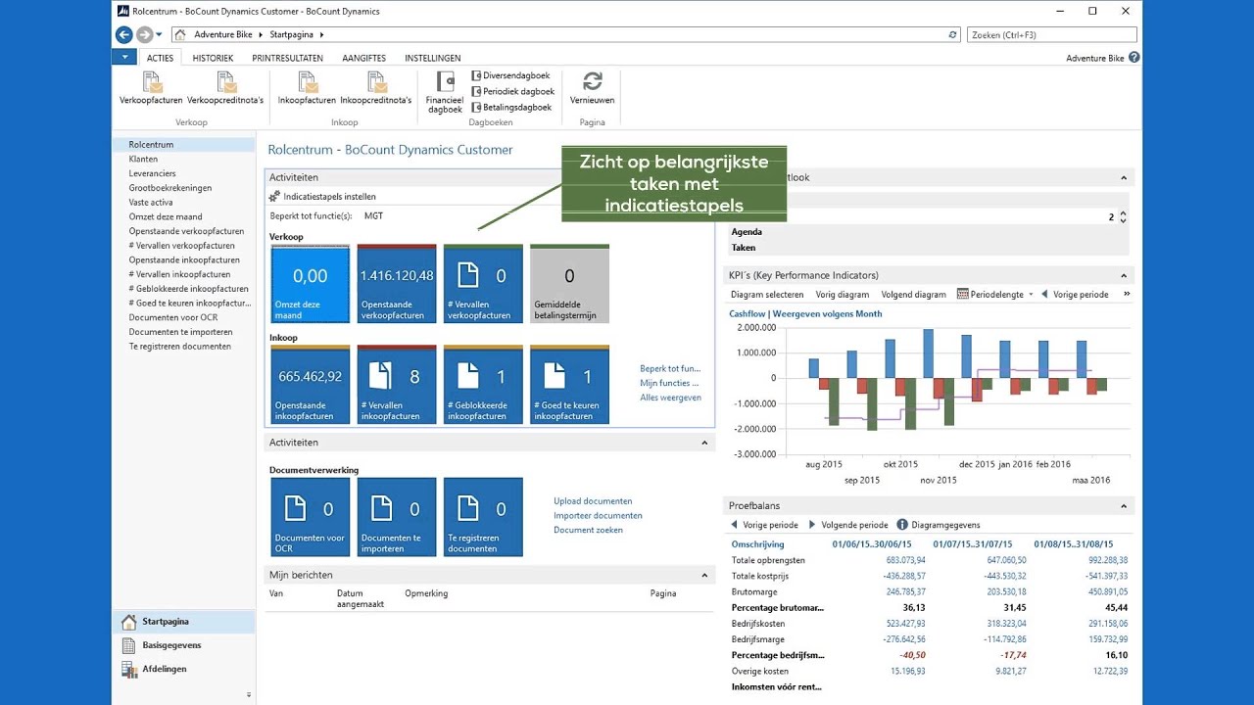Switch to the INSTELLINGEN tab

432,58
